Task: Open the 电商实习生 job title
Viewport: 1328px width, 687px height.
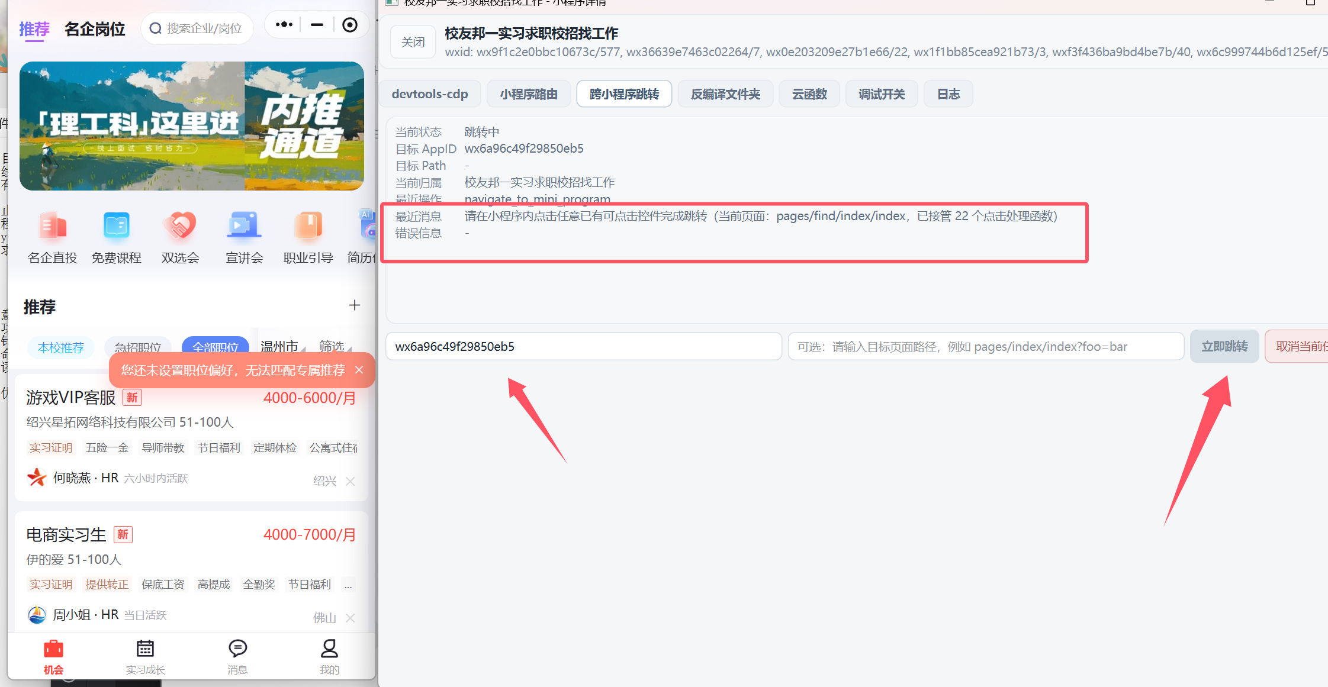Action: [66, 534]
